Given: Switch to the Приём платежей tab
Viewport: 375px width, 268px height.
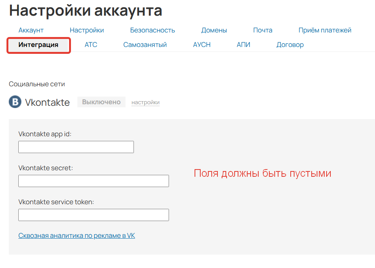Looking at the screenshot, I should [325, 30].
